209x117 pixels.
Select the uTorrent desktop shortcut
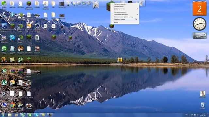coord(4,82)
